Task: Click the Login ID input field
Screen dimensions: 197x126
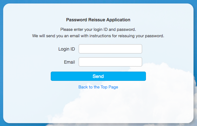Action: [110, 49]
